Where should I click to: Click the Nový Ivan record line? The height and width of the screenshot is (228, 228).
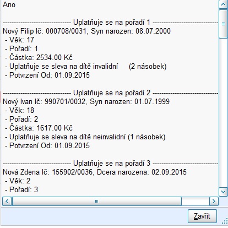point(86,101)
